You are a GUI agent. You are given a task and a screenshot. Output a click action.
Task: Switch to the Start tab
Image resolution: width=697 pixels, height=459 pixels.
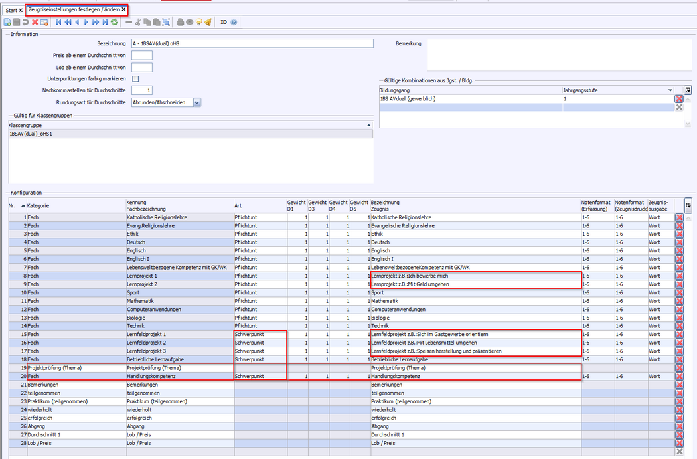11,10
